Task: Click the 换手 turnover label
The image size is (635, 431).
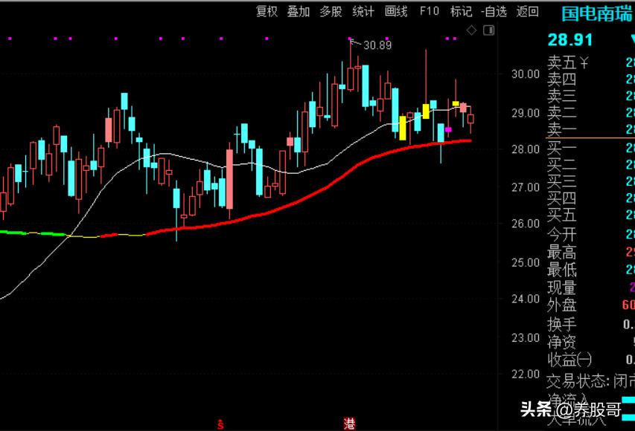Action: click(562, 324)
